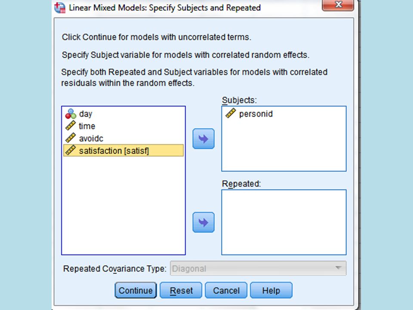This screenshot has width=413, height=310.
Task: Open Help for this dialog
Action: coord(271,290)
